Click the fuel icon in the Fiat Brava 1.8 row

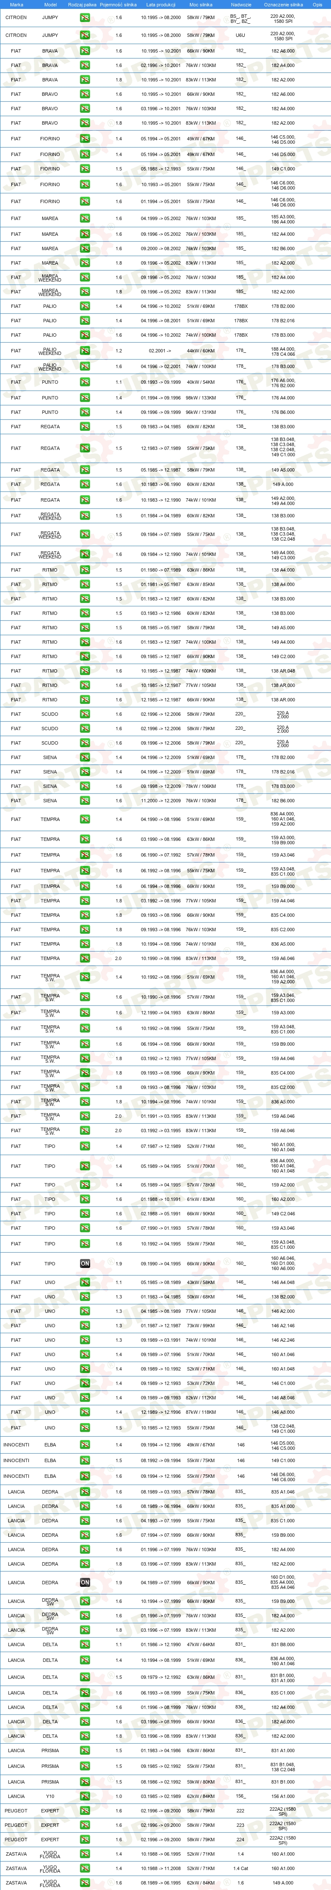point(85,80)
